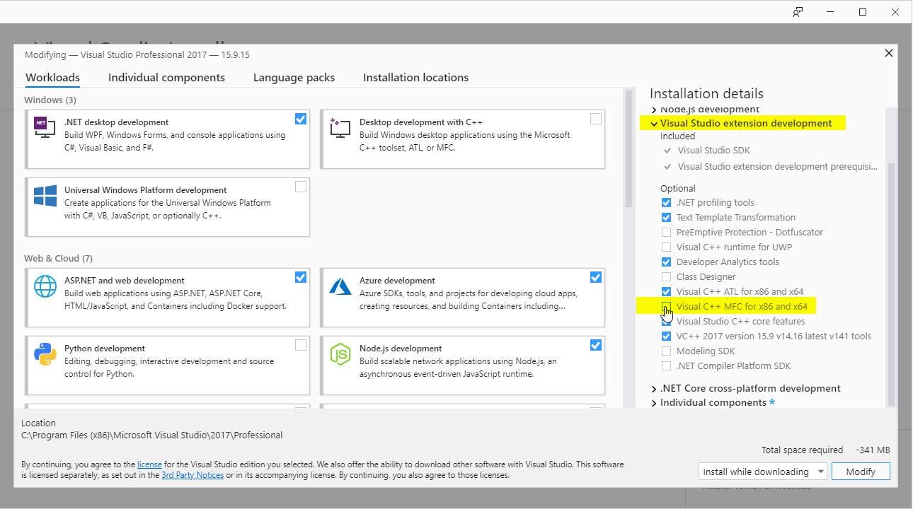Click the Installation details heading
The width and height of the screenshot is (913, 509).
(706, 93)
